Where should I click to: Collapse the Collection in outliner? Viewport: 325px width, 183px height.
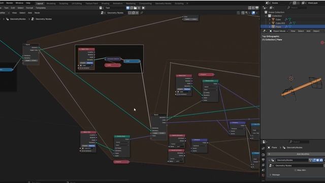[x=266, y=16]
